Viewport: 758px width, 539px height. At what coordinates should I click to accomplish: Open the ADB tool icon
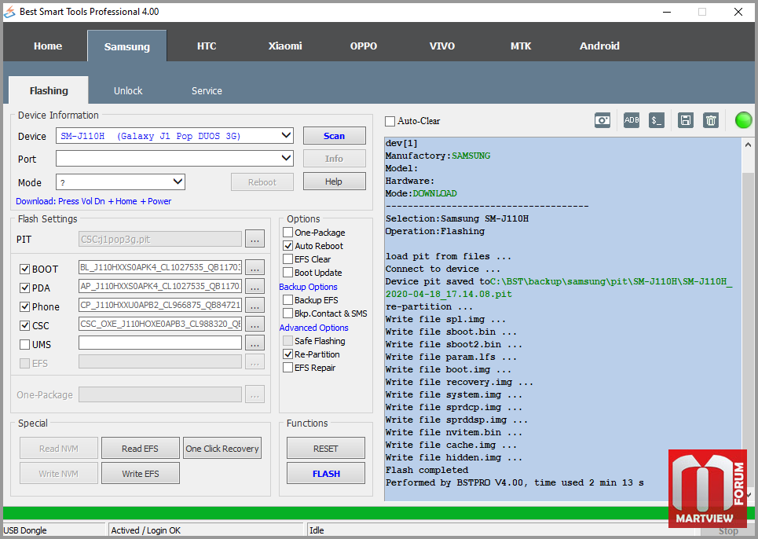(x=632, y=120)
